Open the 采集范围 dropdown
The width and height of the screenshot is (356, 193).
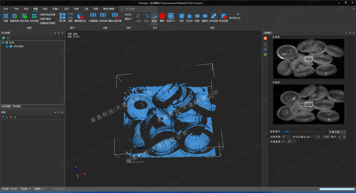(x=344, y=132)
